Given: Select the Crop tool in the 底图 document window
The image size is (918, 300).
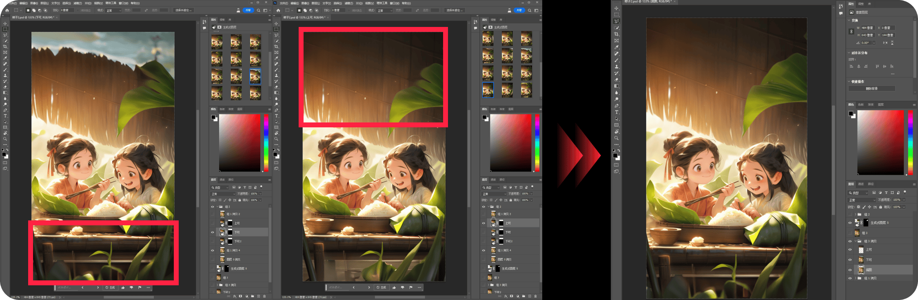Looking at the screenshot, I should [616, 34].
